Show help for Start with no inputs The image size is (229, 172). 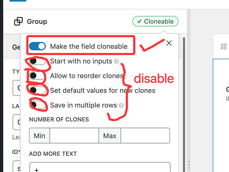(116, 61)
